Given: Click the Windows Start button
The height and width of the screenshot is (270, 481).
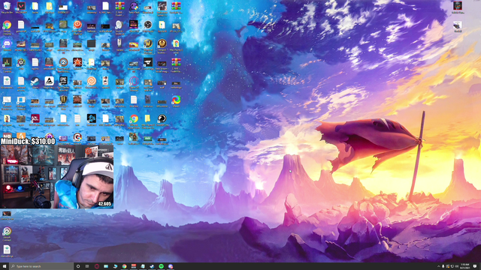Looking at the screenshot, I should click(5, 266).
